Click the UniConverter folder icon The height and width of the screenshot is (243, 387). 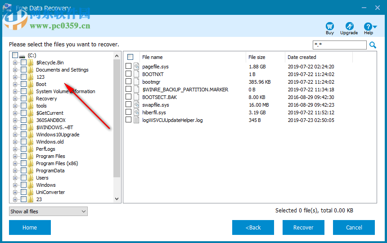point(30,192)
